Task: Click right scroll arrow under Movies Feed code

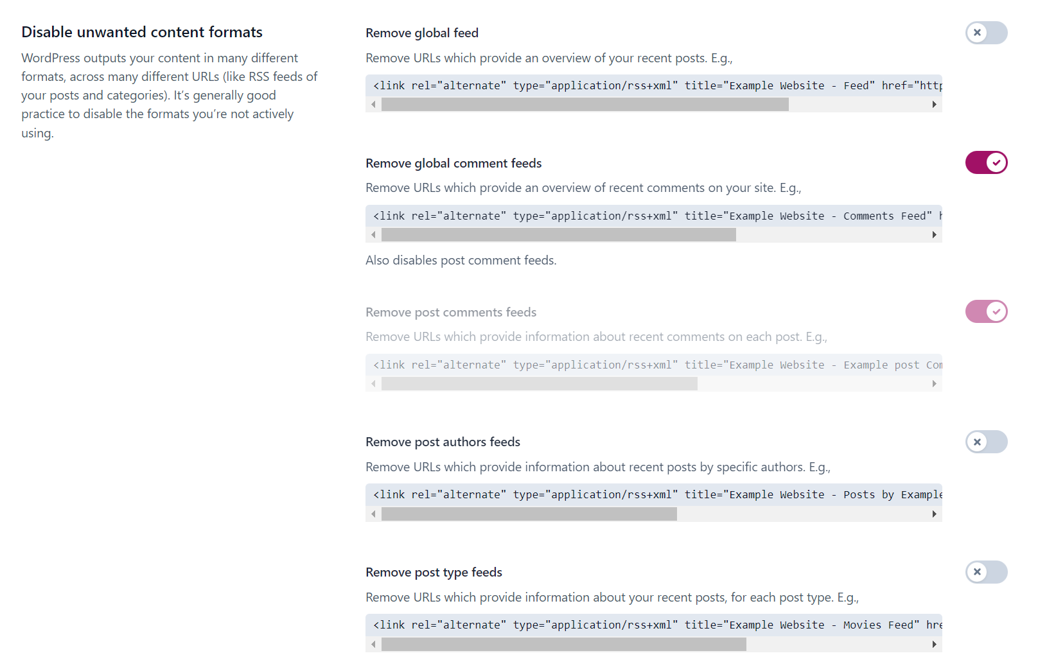Action: pyautogui.click(x=935, y=645)
